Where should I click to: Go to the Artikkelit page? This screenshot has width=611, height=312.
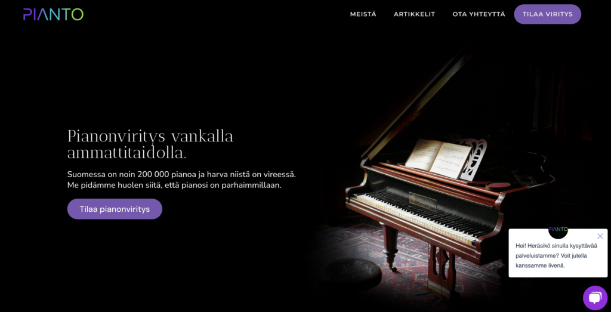coord(414,14)
